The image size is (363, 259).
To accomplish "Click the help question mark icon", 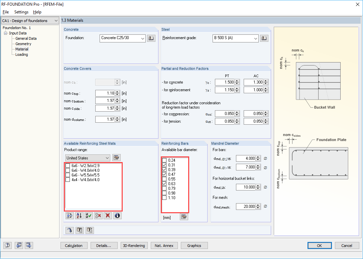I will [7, 245].
